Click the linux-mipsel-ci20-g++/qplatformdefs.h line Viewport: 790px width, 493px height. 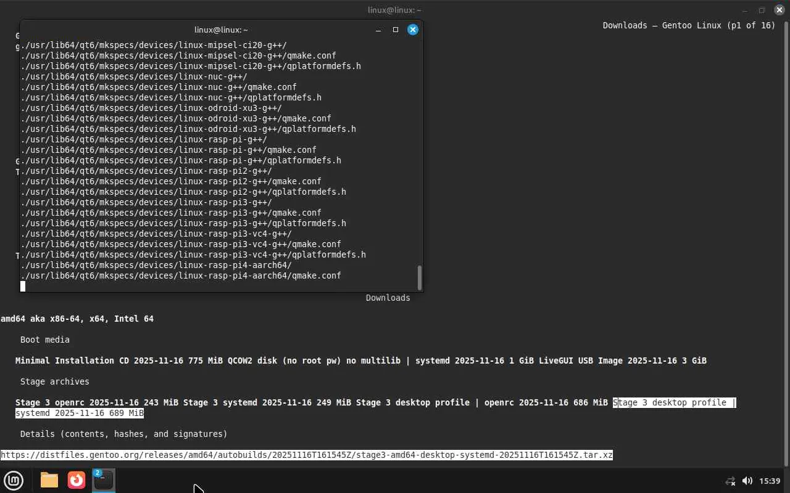pos(191,66)
